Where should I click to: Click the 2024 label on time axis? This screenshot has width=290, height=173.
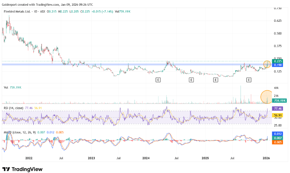(x=146, y=157)
